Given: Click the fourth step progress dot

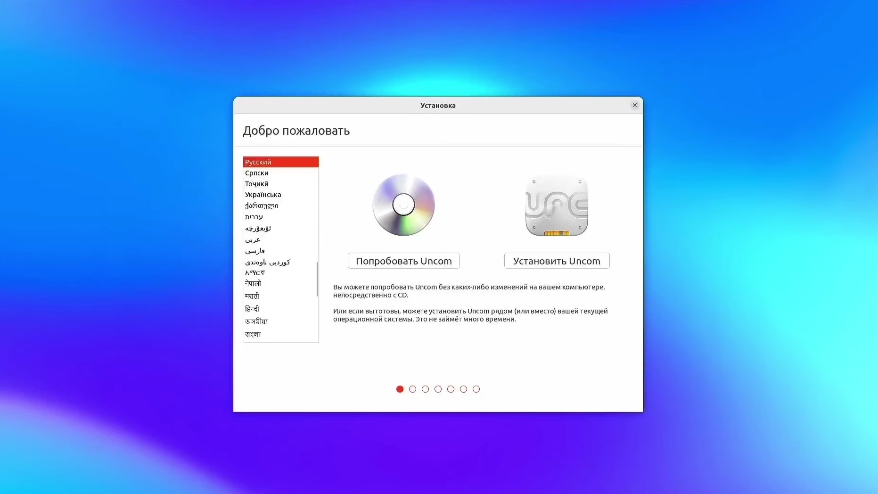Looking at the screenshot, I should coord(438,389).
